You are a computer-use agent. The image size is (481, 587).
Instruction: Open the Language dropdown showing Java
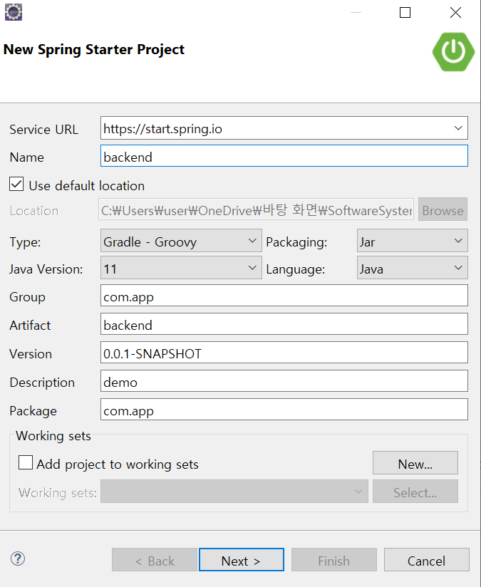pos(458,269)
